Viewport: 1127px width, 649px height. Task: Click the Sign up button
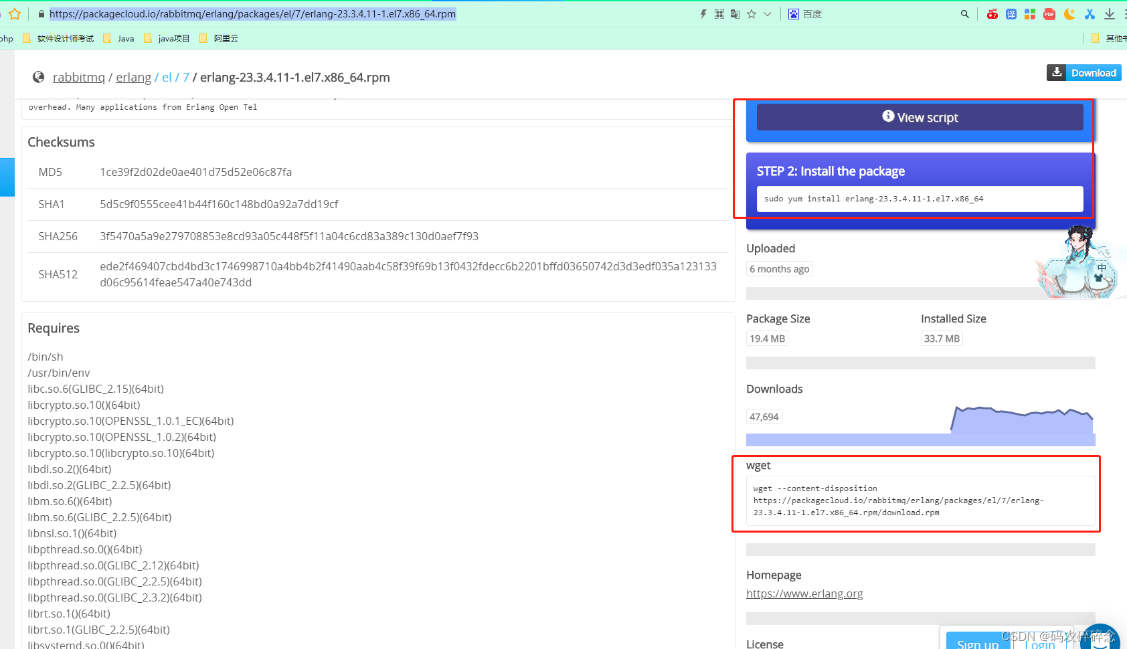[978, 644]
